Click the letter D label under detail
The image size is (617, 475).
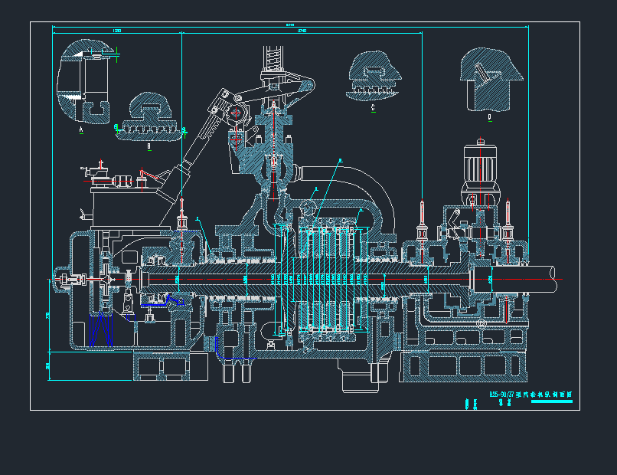(490, 117)
